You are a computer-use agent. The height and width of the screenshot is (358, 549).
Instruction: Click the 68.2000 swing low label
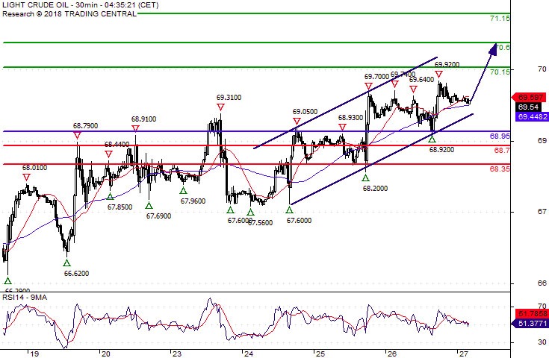point(375,189)
